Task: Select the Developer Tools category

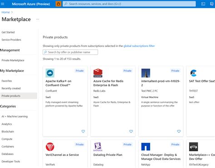Action: click(x=11, y=161)
